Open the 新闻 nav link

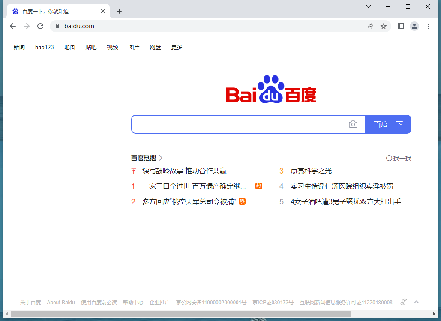[19, 47]
